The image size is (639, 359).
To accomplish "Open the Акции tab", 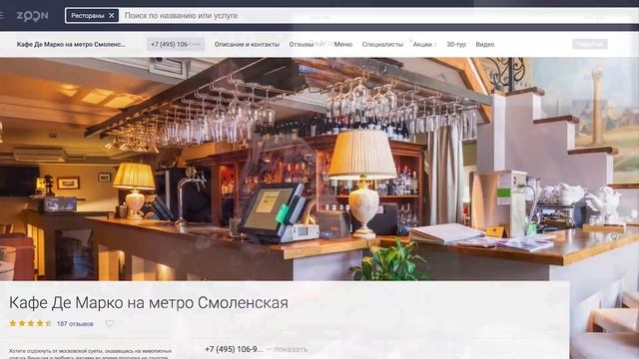I will point(422,44).
